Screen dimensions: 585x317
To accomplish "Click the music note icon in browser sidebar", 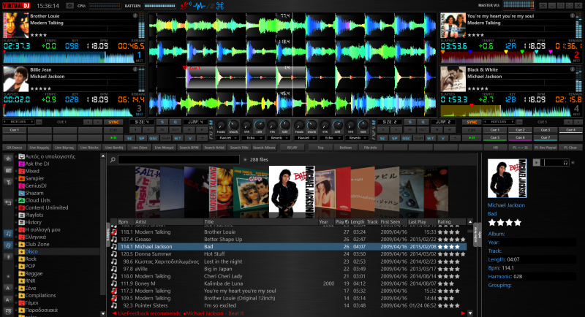I will 8,234.
